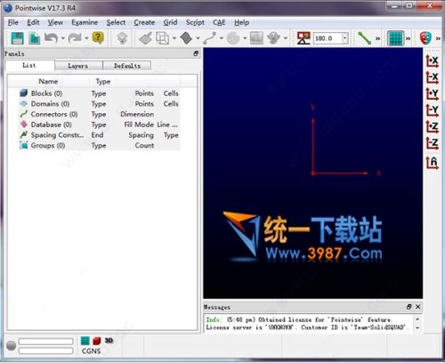Click the Import file toolbar icon

pos(35,38)
